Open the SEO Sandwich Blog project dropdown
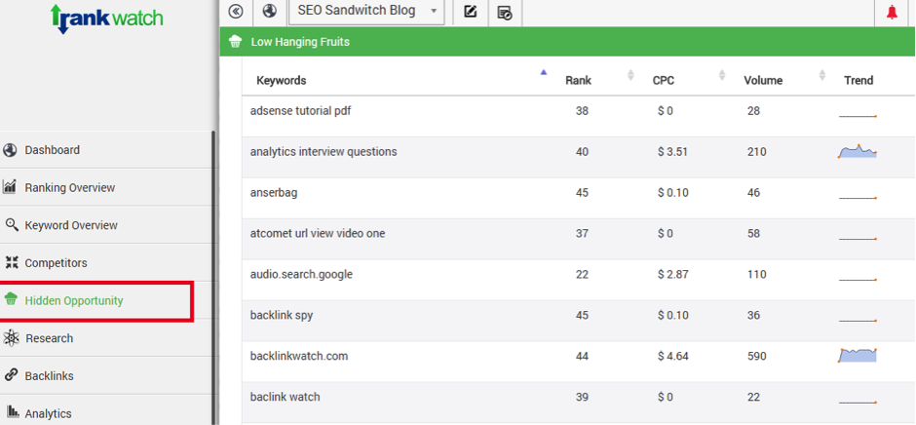 click(x=366, y=11)
